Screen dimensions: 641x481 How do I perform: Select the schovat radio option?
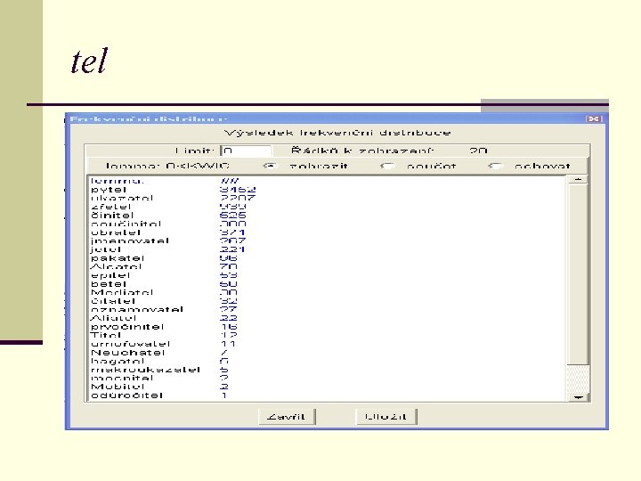pos(495,166)
